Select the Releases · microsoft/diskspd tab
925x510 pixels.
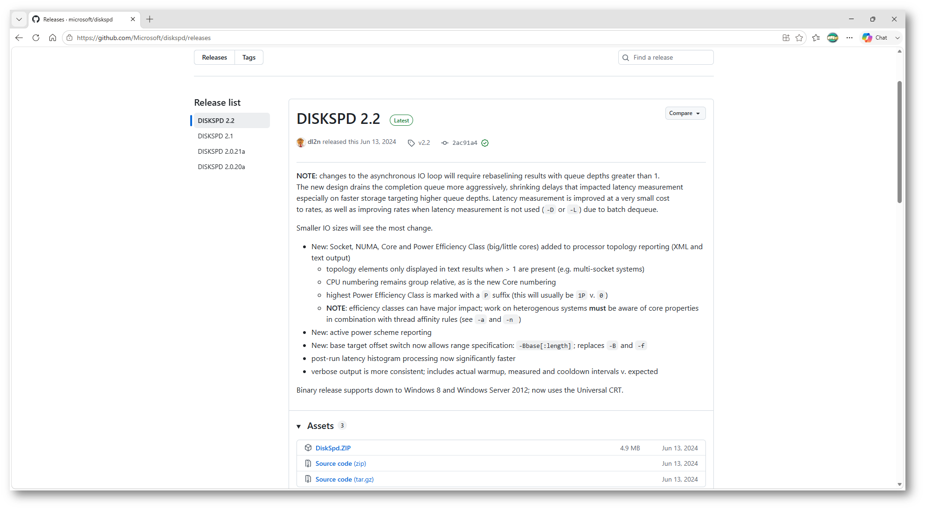tap(84, 19)
